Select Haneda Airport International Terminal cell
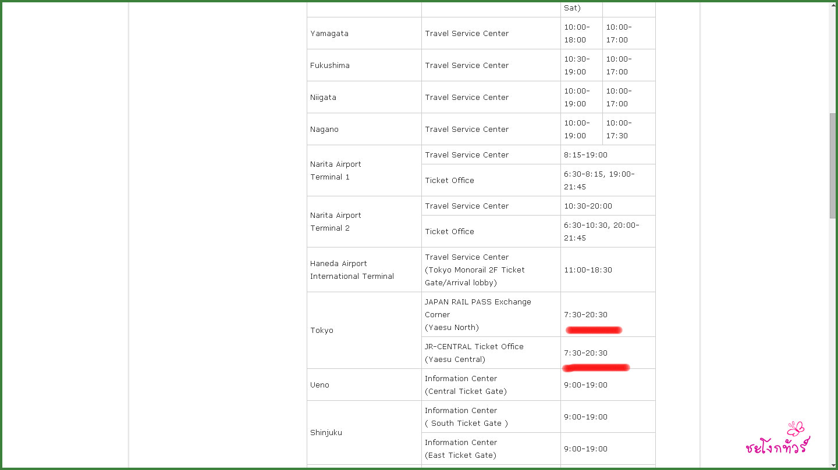This screenshot has height=470, width=838. (x=364, y=270)
